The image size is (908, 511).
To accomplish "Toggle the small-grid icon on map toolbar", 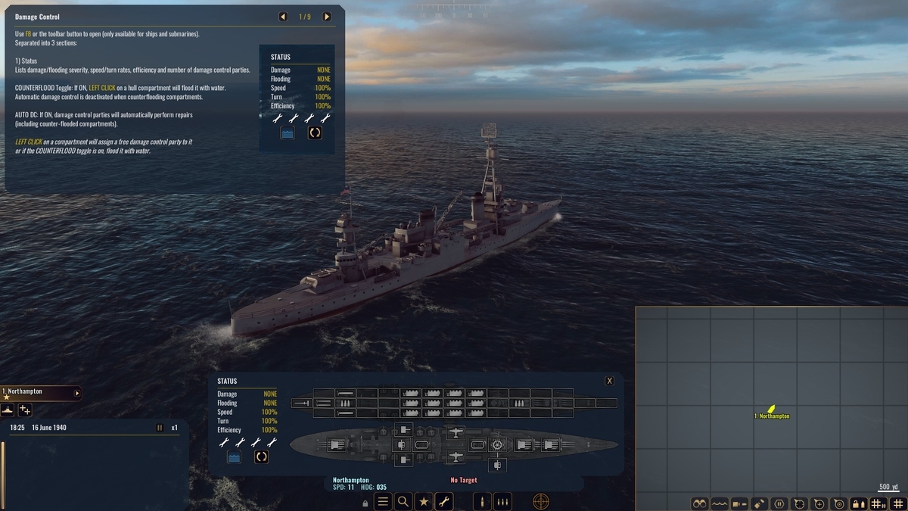I will click(878, 503).
